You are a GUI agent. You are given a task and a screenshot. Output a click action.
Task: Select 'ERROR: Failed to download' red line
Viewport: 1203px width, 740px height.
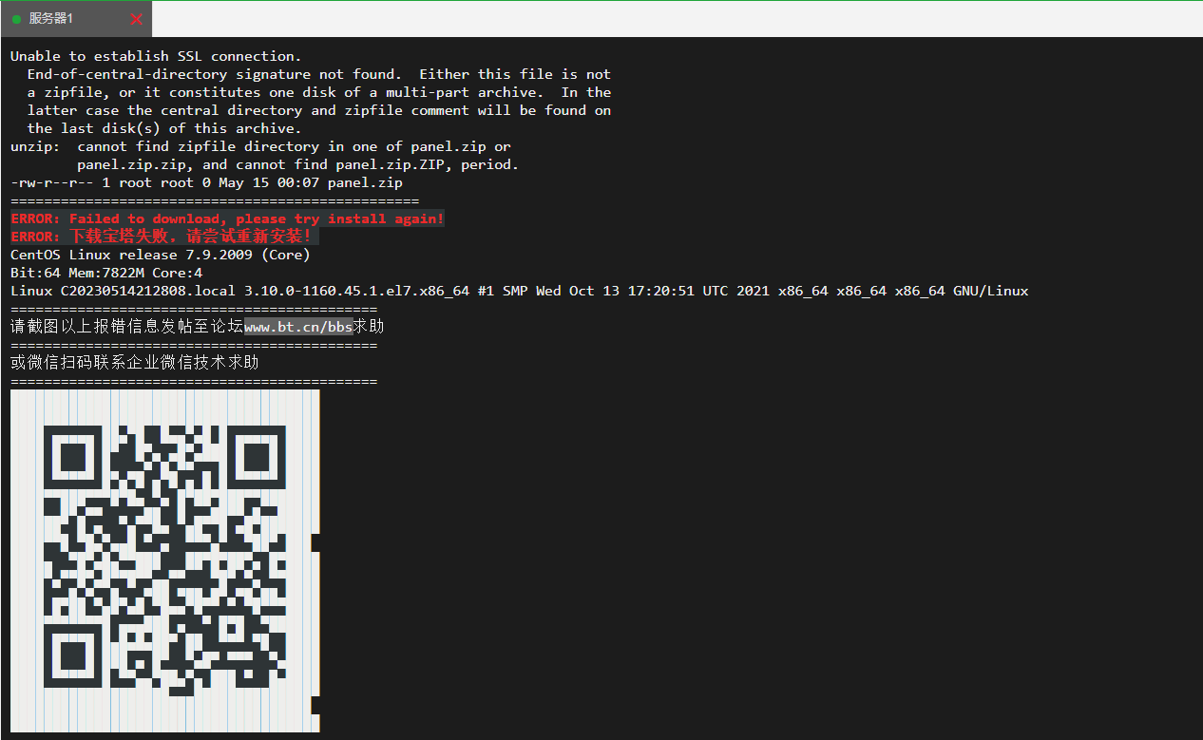pos(227,218)
